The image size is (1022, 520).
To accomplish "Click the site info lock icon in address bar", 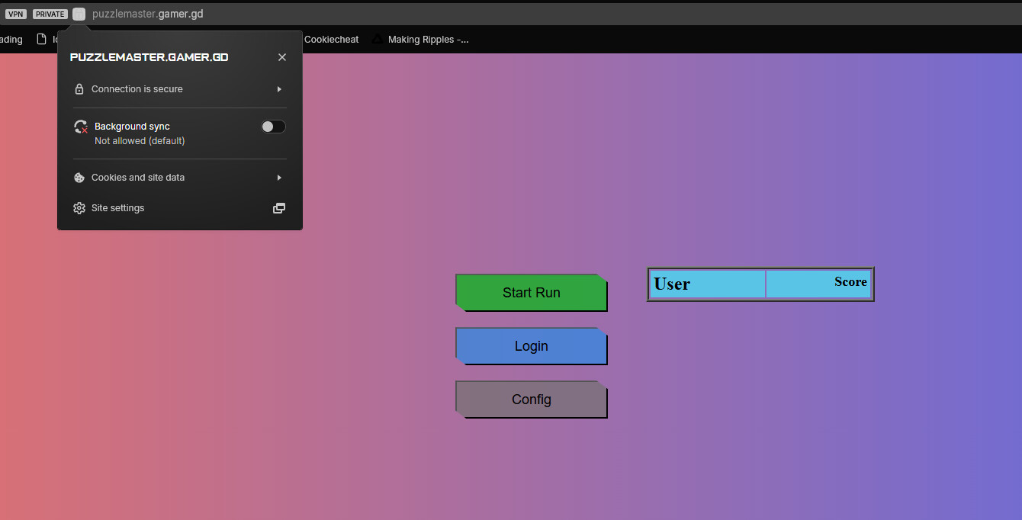I will (79, 14).
